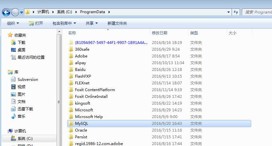This screenshot has height=146, width=272.
Task: Click folder icon of FlashFXP
Action: 71,76
